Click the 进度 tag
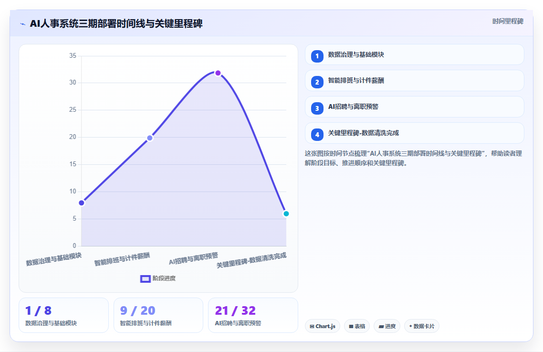The height and width of the screenshot is (352, 543). (387, 326)
